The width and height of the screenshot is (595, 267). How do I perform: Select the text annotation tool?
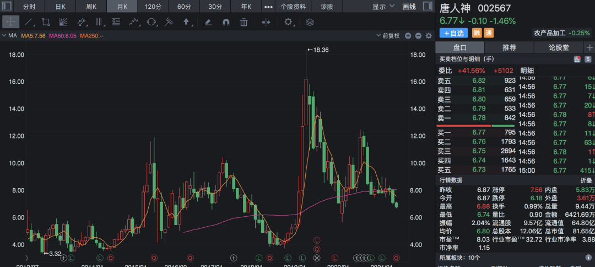point(116,22)
